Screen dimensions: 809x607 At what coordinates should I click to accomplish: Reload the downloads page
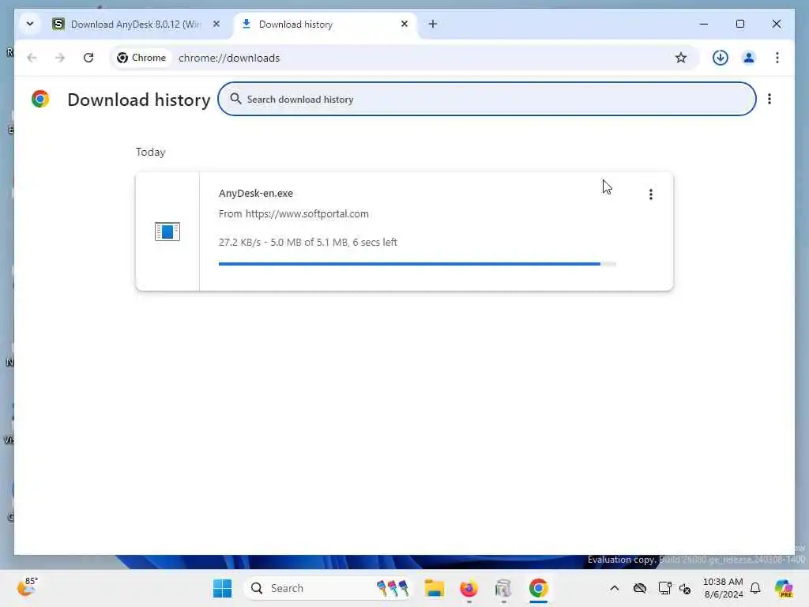pos(88,58)
